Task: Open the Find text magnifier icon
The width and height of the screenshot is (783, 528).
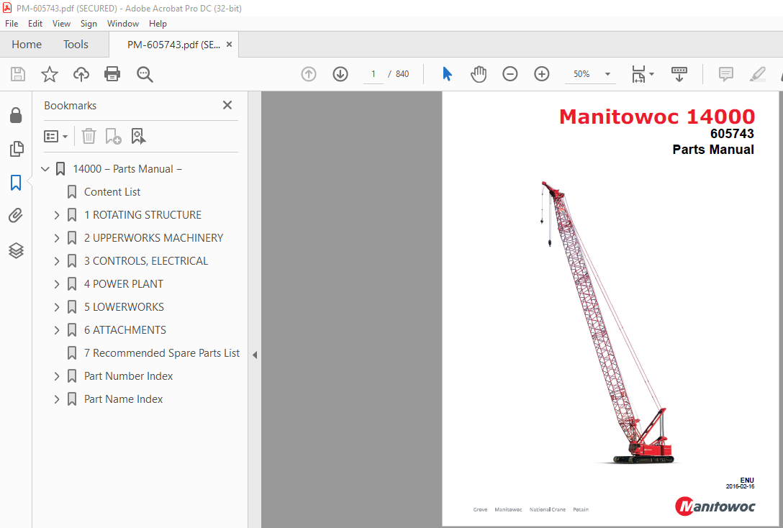Action: tap(145, 74)
